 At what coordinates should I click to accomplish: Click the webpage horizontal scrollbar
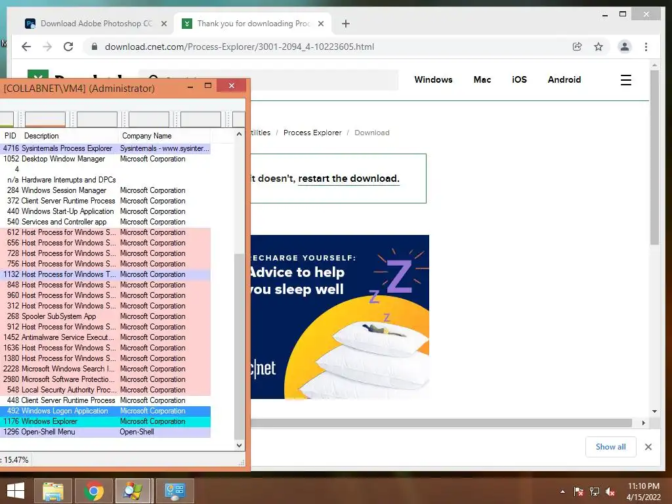(442, 423)
